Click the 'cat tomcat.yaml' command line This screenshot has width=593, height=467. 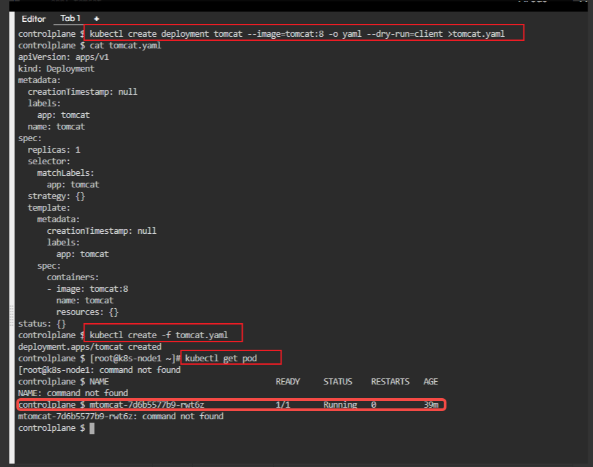130,45
